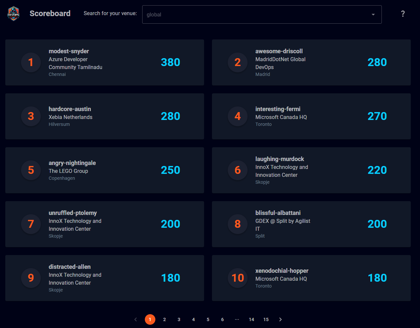This screenshot has width=420, height=328.
Task: Jump to page 5
Action: [x=208, y=319]
